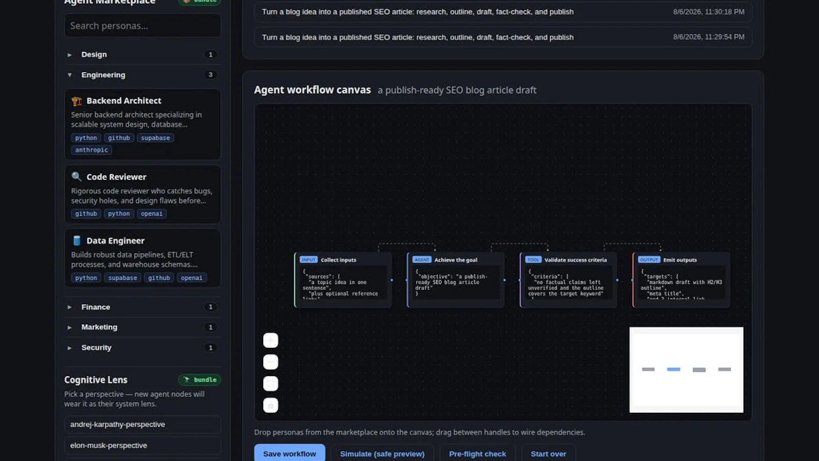819x461 pixels.
Task: Click the OUTPUT badge on Emit outputs node
Action: point(649,260)
